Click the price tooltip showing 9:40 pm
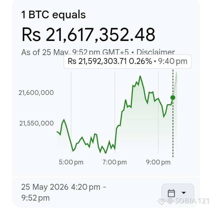The width and height of the screenshot is (212, 208). 127,61
